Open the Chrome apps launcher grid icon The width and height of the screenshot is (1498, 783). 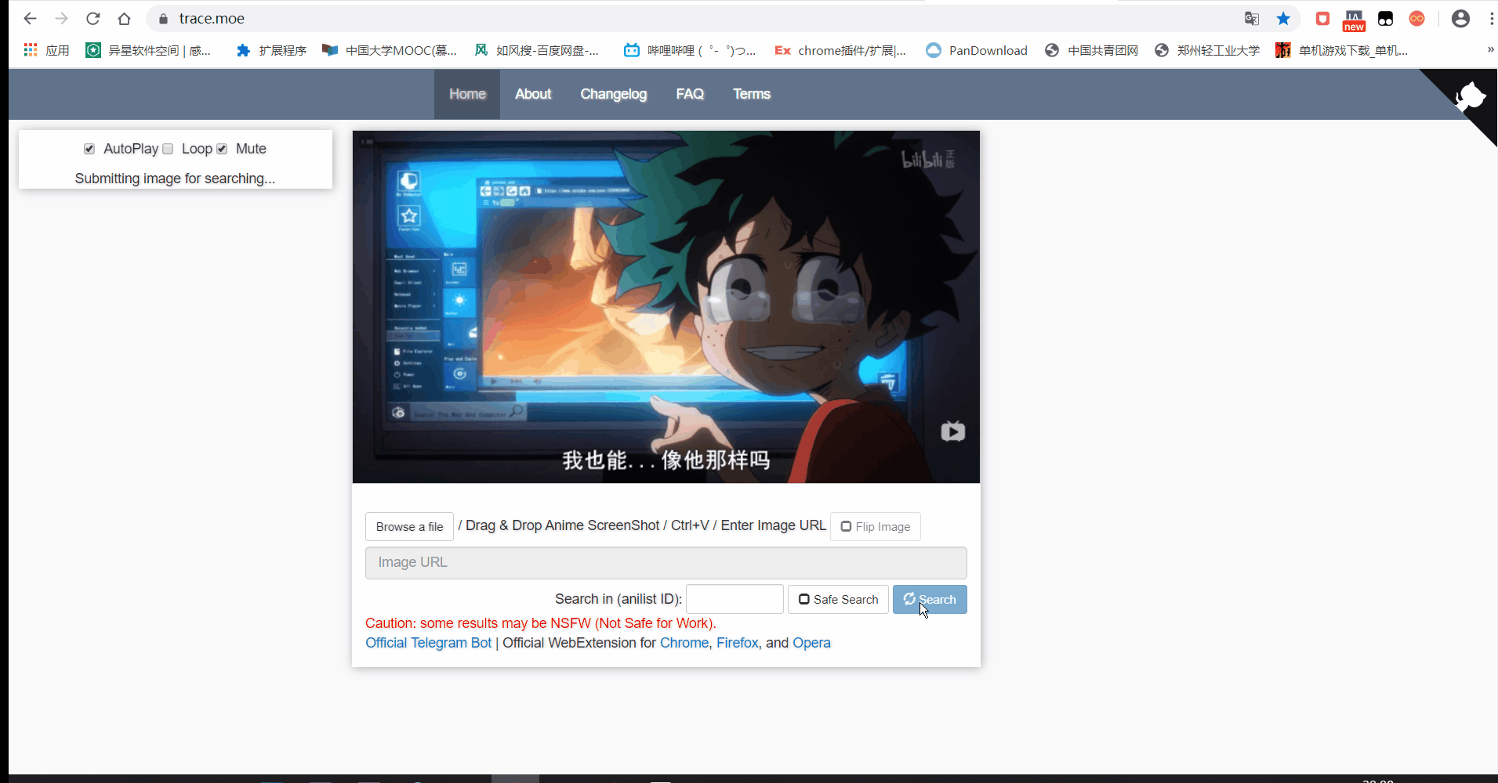pos(30,49)
